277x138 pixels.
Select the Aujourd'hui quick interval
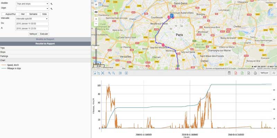click(10, 14)
